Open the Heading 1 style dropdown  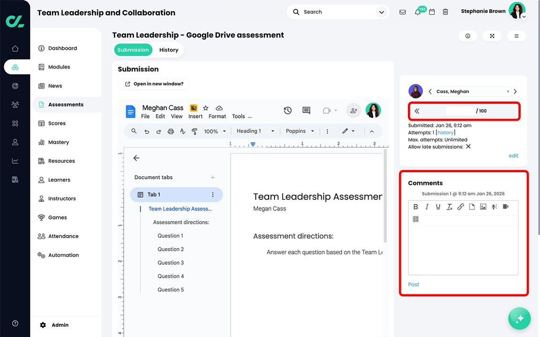point(255,131)
